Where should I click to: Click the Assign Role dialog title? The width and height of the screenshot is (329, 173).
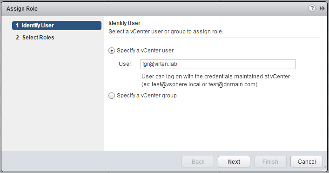tap(22, 9)
